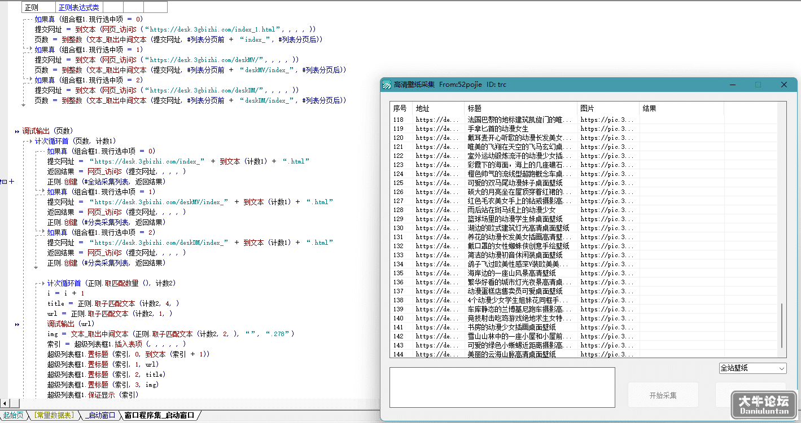Image resolution: width=801 pixels, height=423 pixels.
Task: Click the first 如果真 (组合框1.现行选中项 = 0) line
Action: pos(89,19)
